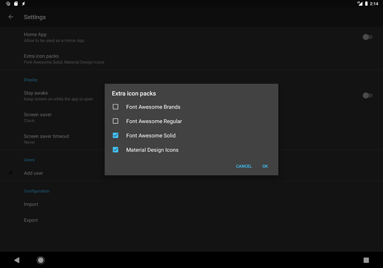Uncheck the Font Awesome Solid checkbox
383x268 pixels.
coord(115,136)
